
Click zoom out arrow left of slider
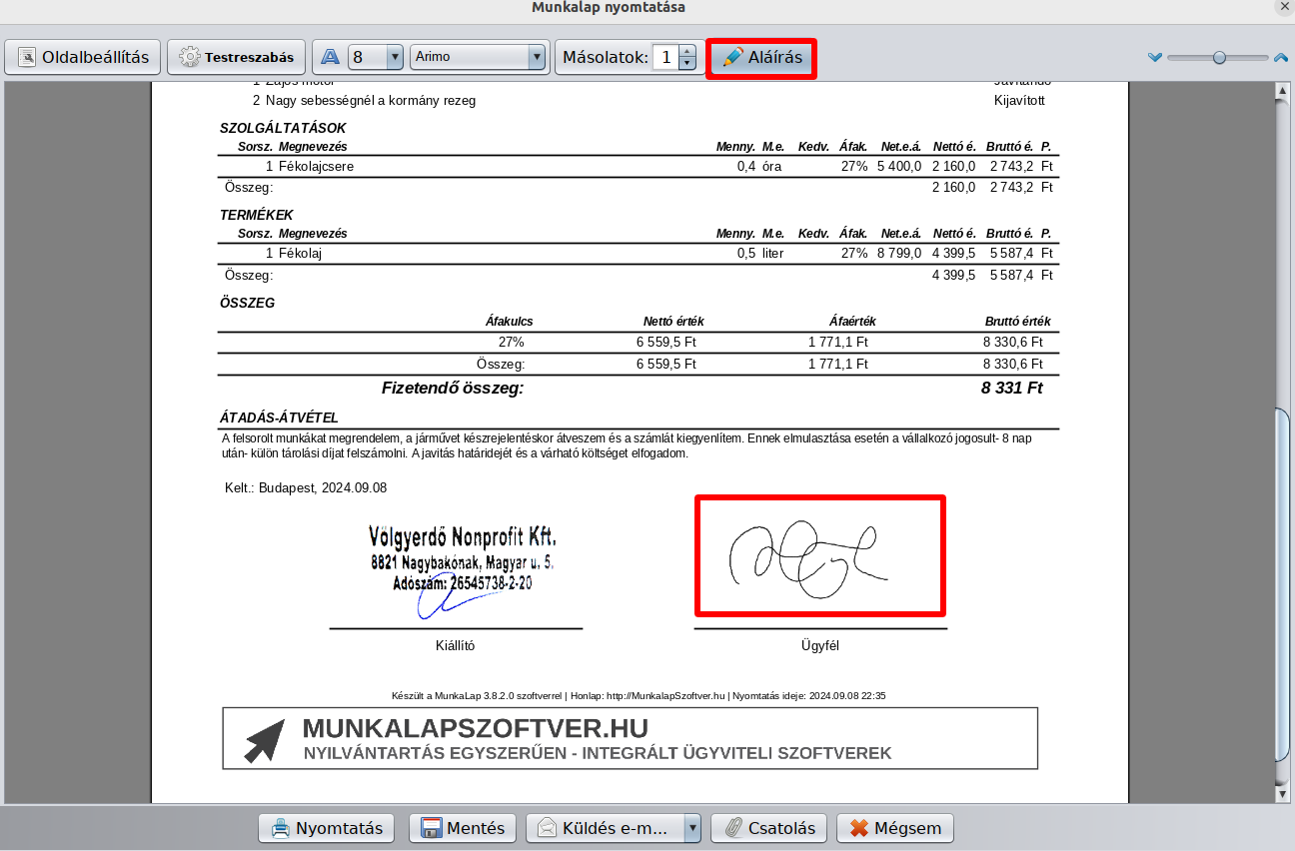click(x=1155, y=58)
